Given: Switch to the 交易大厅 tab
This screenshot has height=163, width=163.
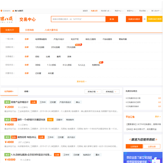Looking at the screenshot, I should (x=10, y=30).
